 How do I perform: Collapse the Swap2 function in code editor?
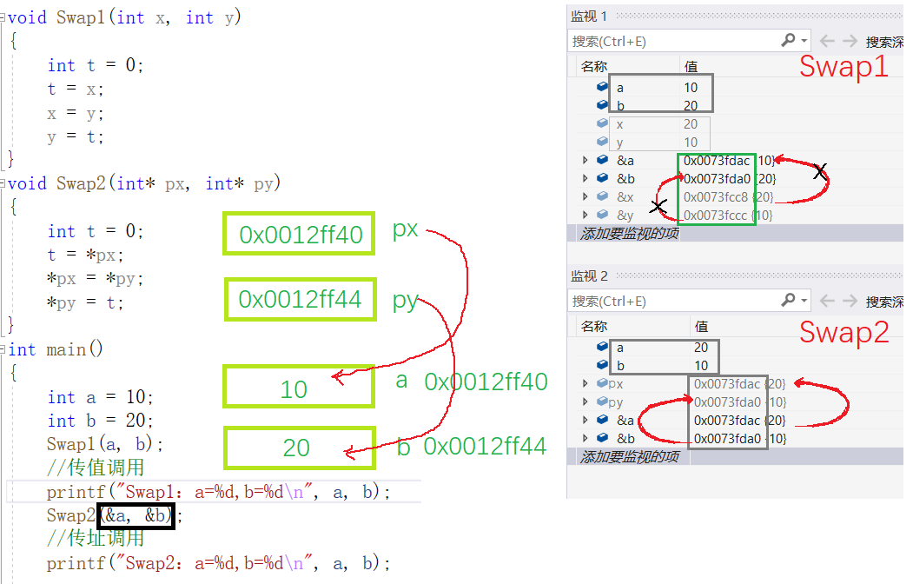coord(3,183)
